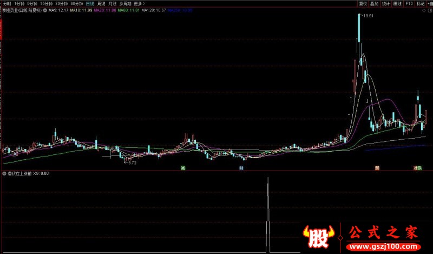Select the 15分钟 period tab
Screen dimensions: 433x254
point(46,4)
